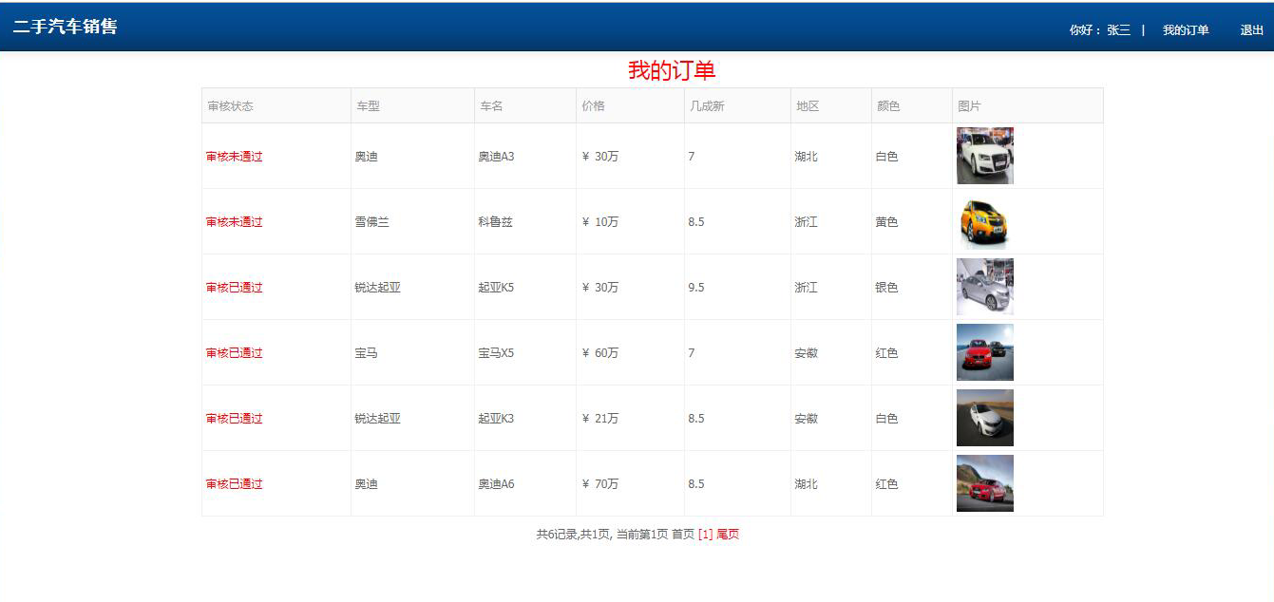Image resolution: width=1274 pixels, height=602 pixels.
Task: Click the price ¥ 21万
Action: (599, 419)
